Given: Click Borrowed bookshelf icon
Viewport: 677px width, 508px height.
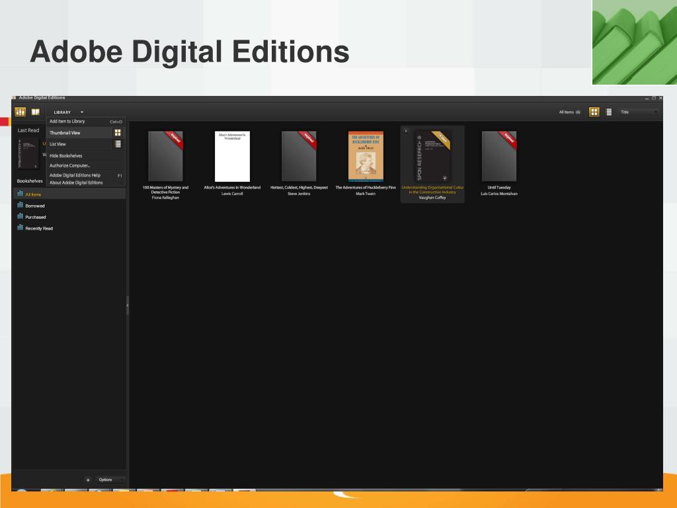Looking at the screenshot, I should click(x=20, y=205).
